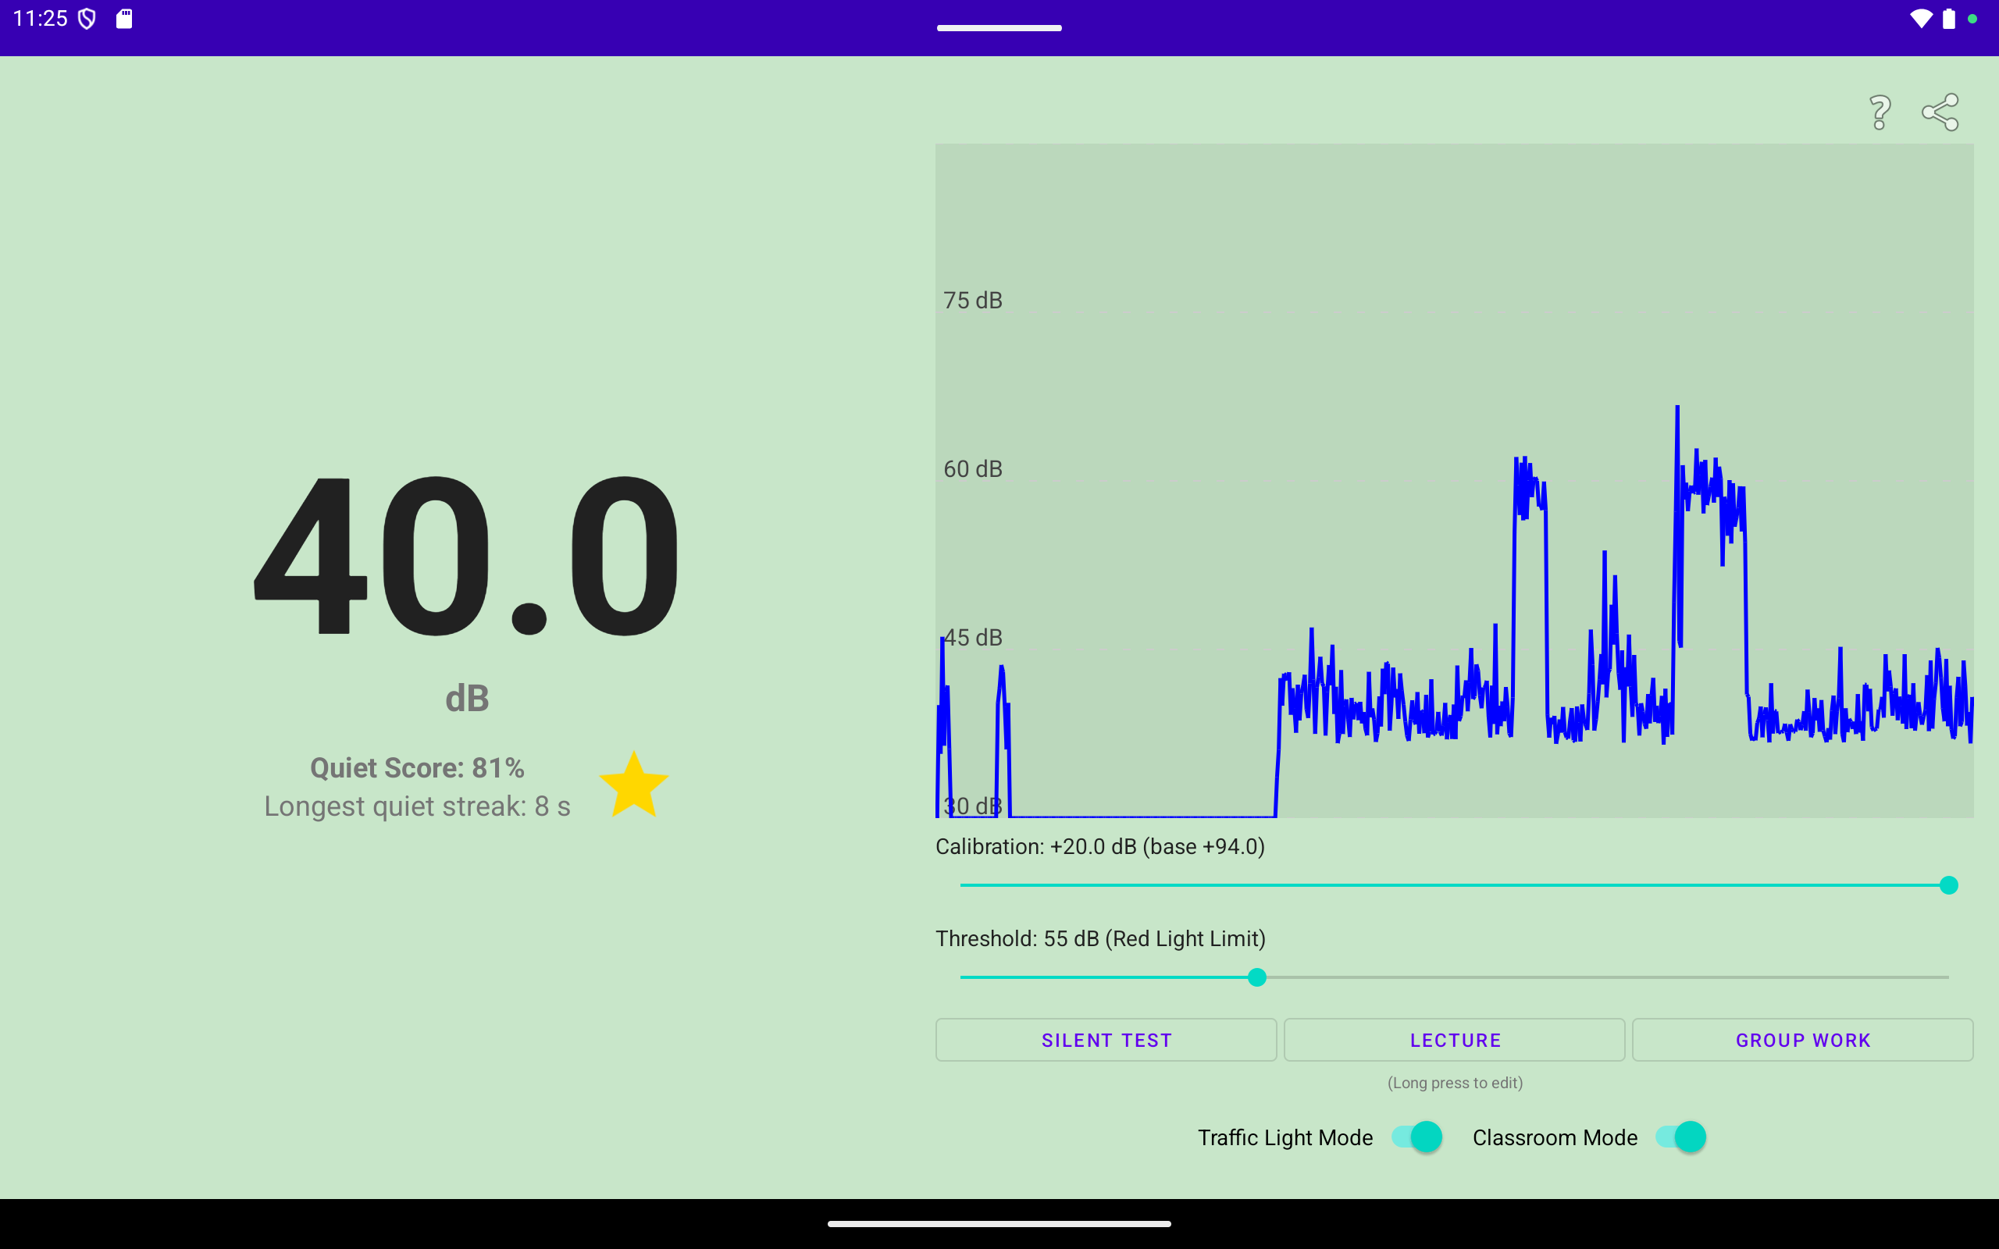Tap the Wi-Fi status icon
The width and height of the screenshot is (1999, 1249).
[1921, 19]
